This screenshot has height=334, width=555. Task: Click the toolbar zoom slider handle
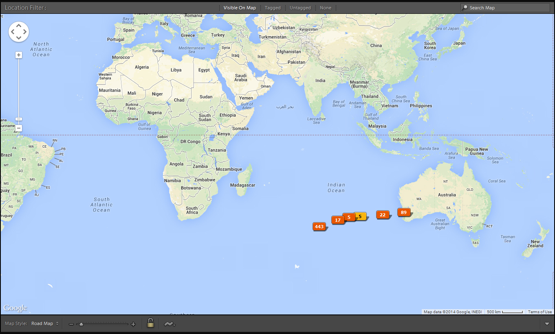pos(81,324)
